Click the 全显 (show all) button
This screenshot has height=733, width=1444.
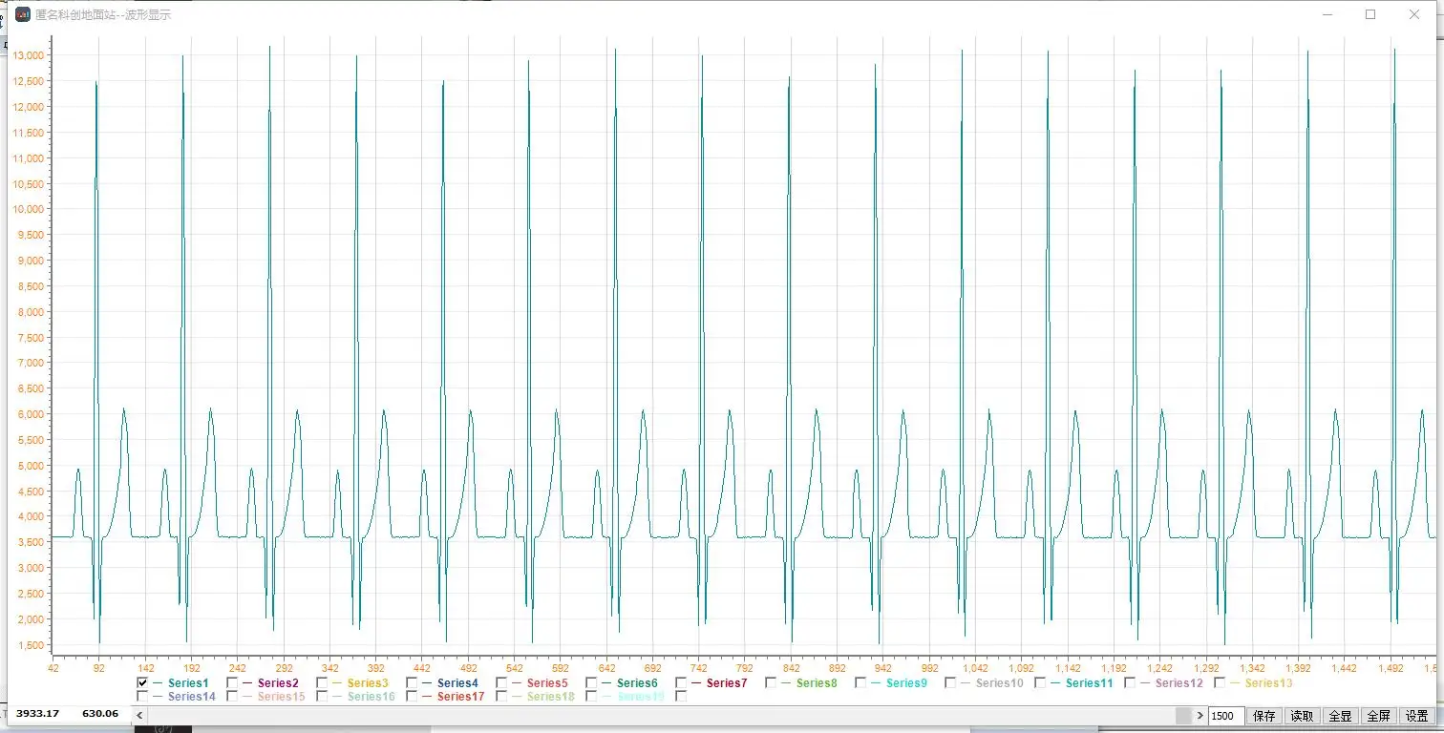[x=1340, y=716]
